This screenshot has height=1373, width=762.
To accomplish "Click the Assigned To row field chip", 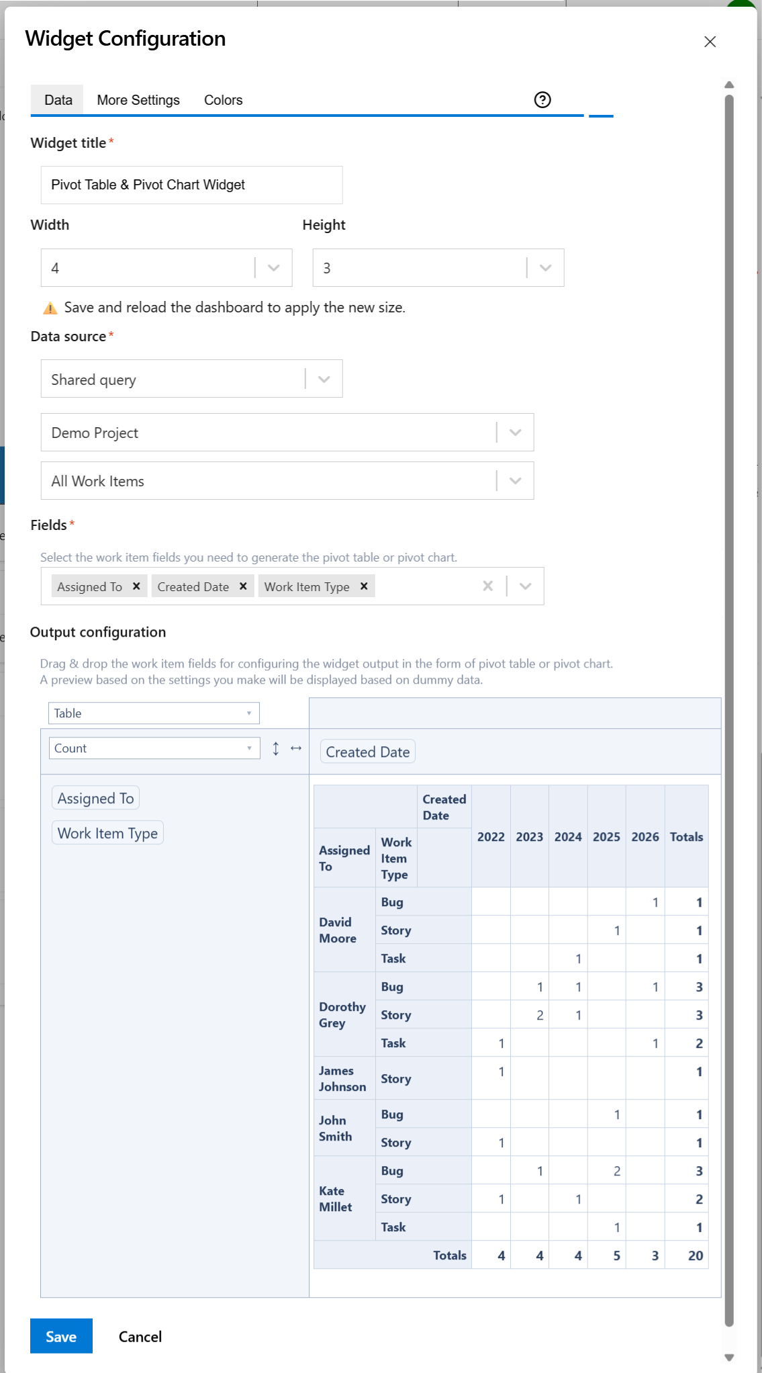I will pyautogui.click(x=95, y=798).
